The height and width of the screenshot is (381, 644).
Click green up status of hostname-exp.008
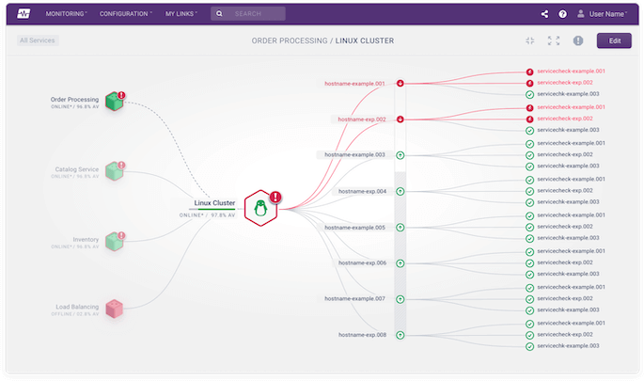(401, 334)
